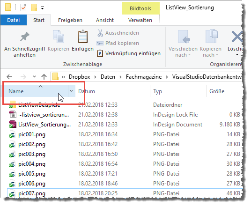Click Dropbox in the address path

click(x=80, y=77)
